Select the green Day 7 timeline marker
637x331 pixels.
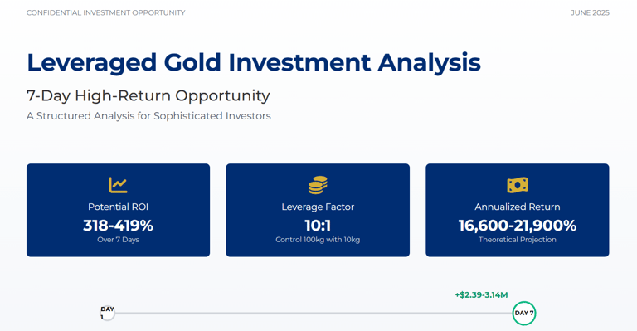pos(524,313)
